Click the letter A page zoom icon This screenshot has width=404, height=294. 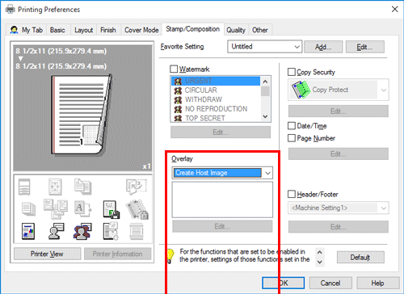[x=83, y=209]
